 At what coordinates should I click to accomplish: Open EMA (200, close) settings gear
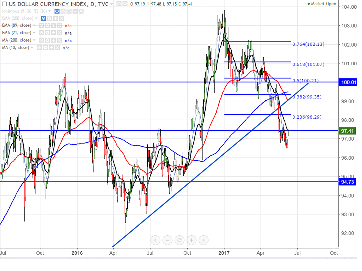click(x=49, y=18)
